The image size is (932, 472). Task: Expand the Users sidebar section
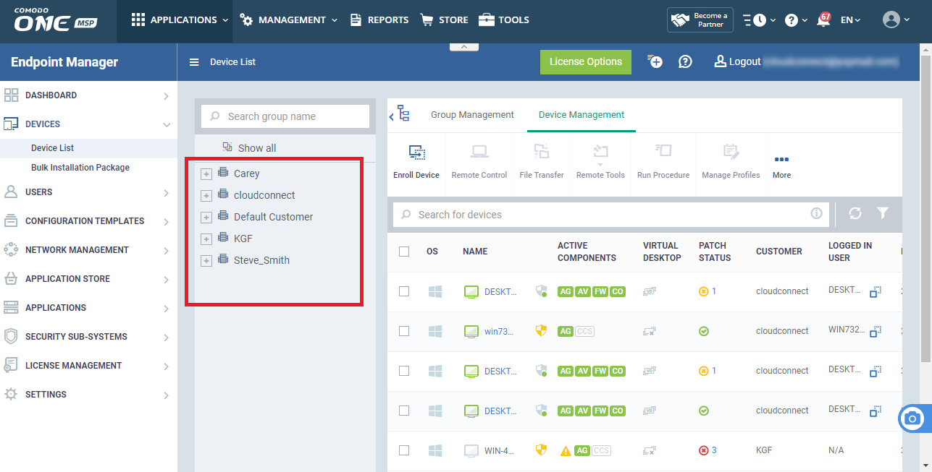[88, 192]
